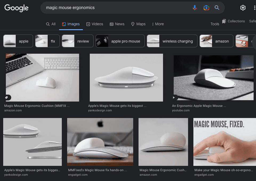
Task: Submit search with magnifying glass icon
Action: (x=217, y=7)
